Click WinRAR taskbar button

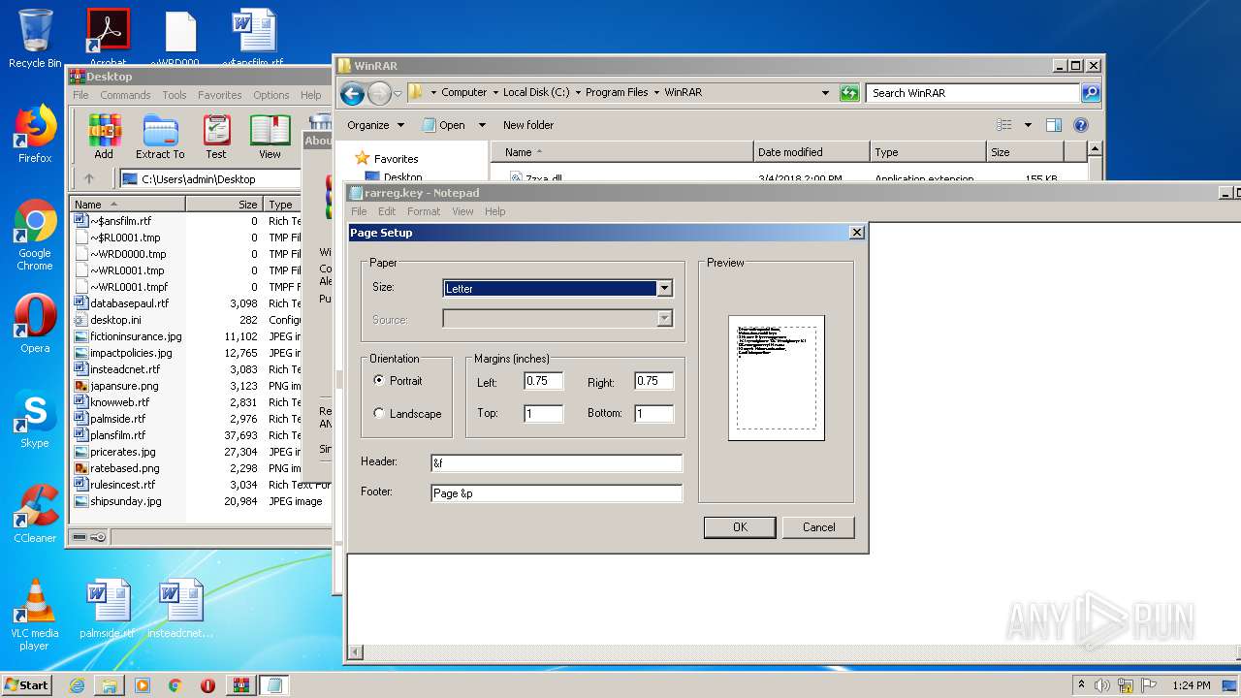240,685
